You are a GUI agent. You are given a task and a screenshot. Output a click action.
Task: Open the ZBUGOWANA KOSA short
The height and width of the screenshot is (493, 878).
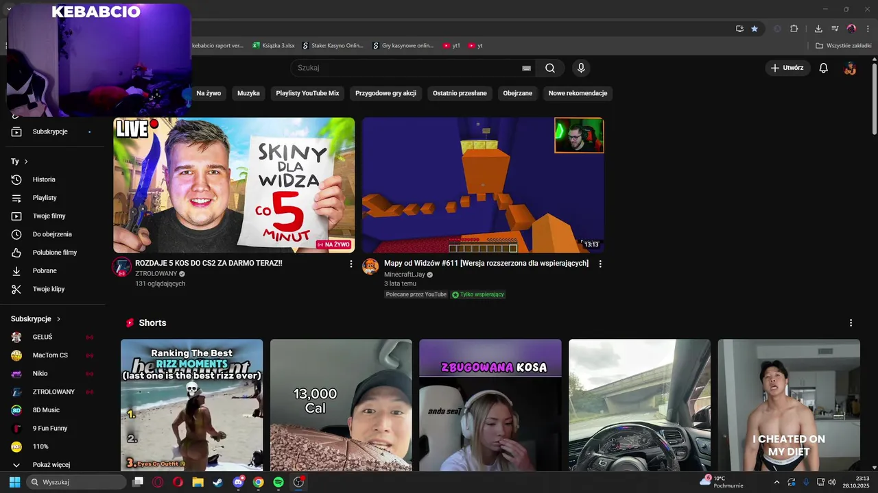click(x=490, y=405)
